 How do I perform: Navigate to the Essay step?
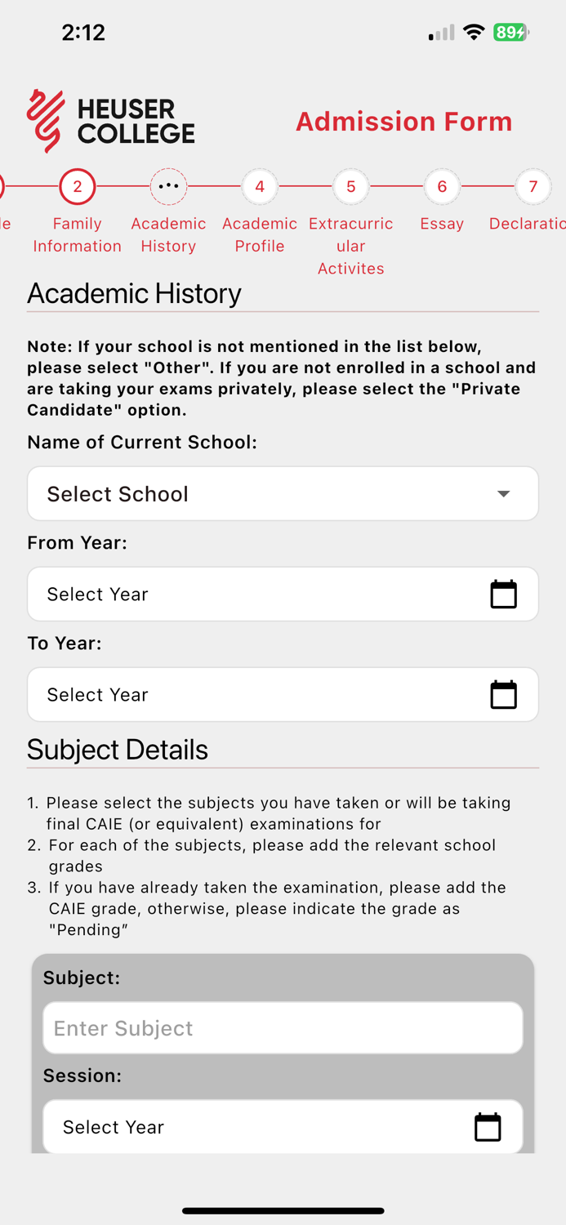click(442, 186)
